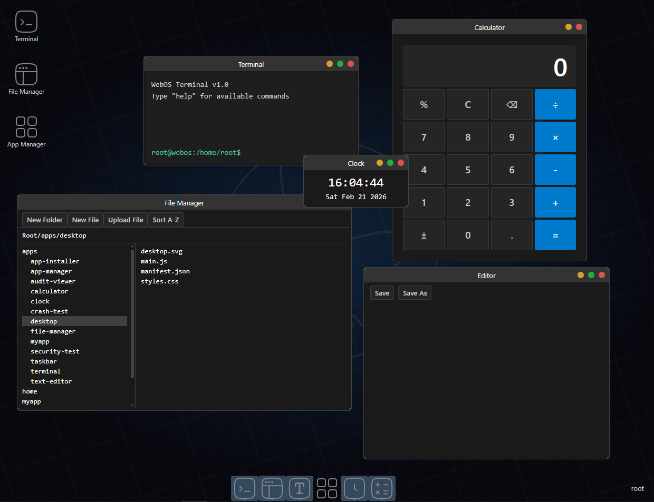This screenshot has width=654, height=502.
Task: Collapse the apps folder in the file tree
Action: [x=30, y=251]
